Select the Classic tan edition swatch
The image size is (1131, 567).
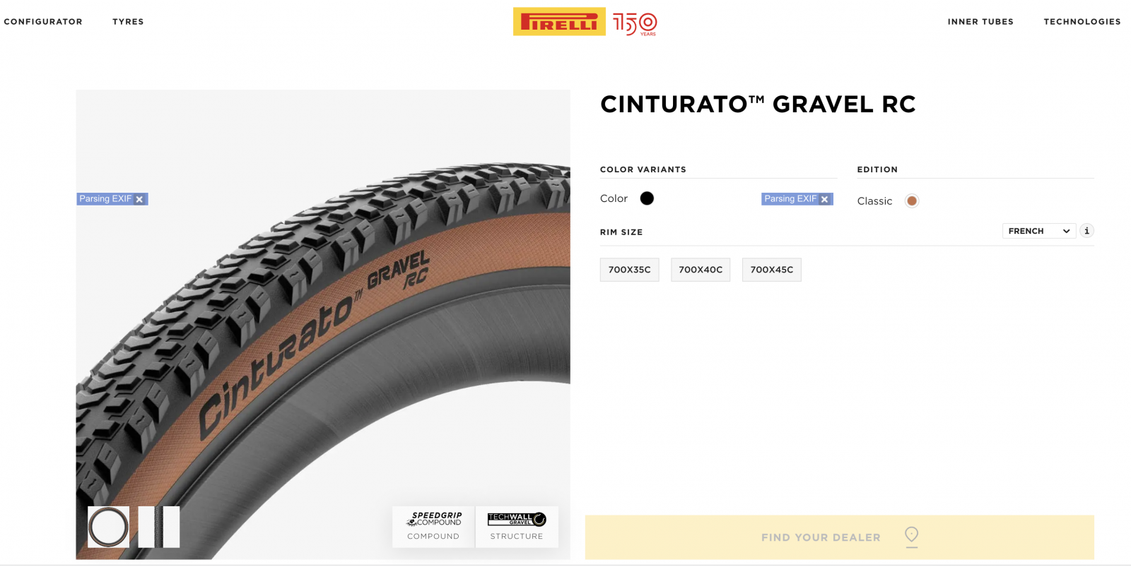912,201
